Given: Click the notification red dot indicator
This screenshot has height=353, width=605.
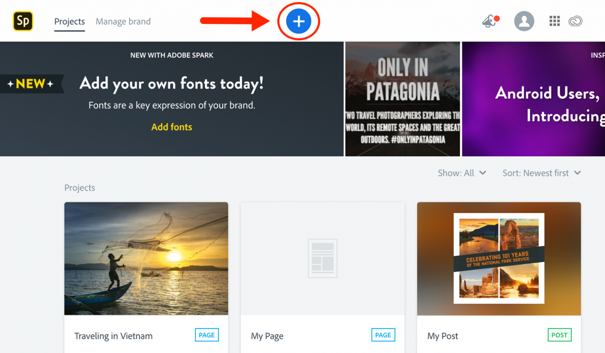Looking at the screenshot, I should coord(497,18).
